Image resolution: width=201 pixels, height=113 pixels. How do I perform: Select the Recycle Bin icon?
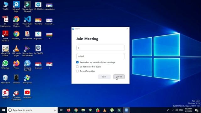(5, 79)
